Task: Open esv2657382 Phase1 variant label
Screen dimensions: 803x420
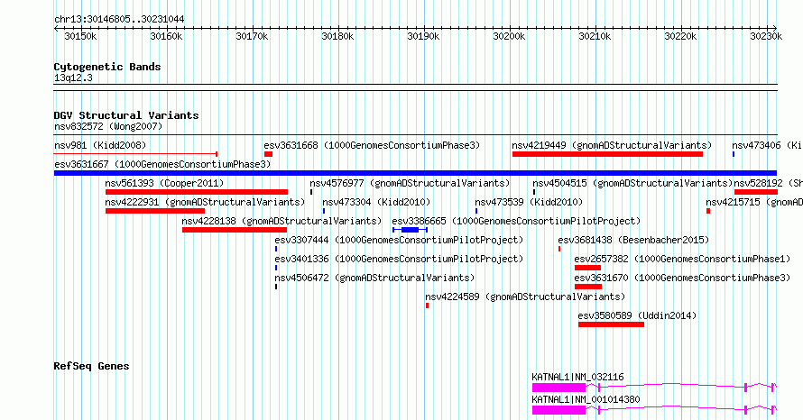Action: pos(682,259)
